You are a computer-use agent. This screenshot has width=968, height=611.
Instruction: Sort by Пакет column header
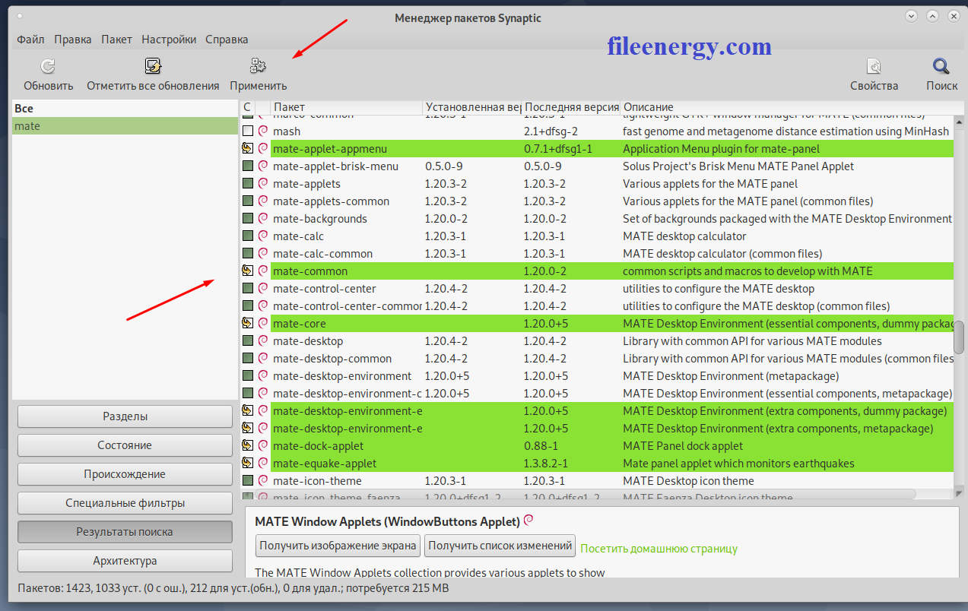click(x=346, y=107)
